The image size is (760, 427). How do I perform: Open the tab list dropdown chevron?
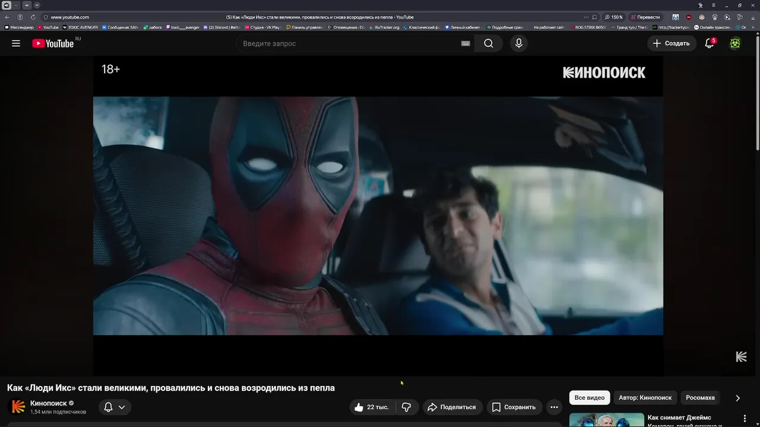tap(17, 5)
